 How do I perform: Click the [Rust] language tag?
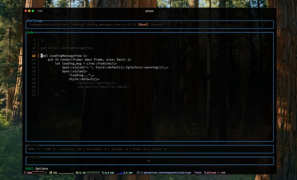click(143, 25)
